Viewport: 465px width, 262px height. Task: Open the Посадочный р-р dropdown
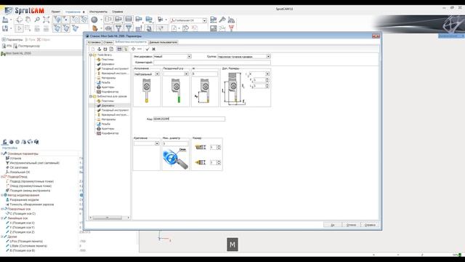[186, 74]
